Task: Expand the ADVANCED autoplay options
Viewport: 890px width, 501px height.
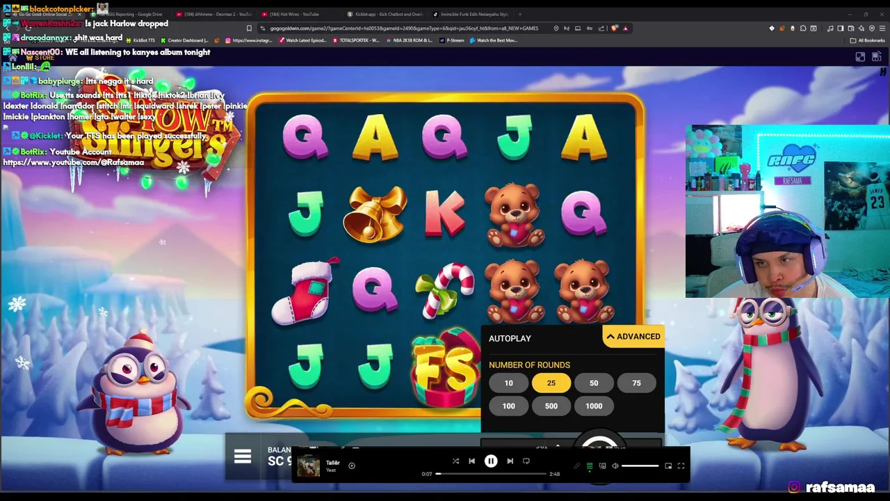Action: coord(633,337)
